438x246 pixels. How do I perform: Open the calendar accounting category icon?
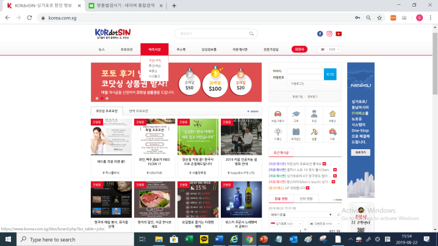point(296,133)
